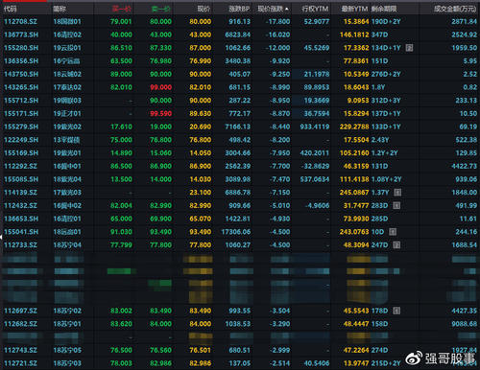Click the tag icon beside 1.37Y term

coord(397,193)
